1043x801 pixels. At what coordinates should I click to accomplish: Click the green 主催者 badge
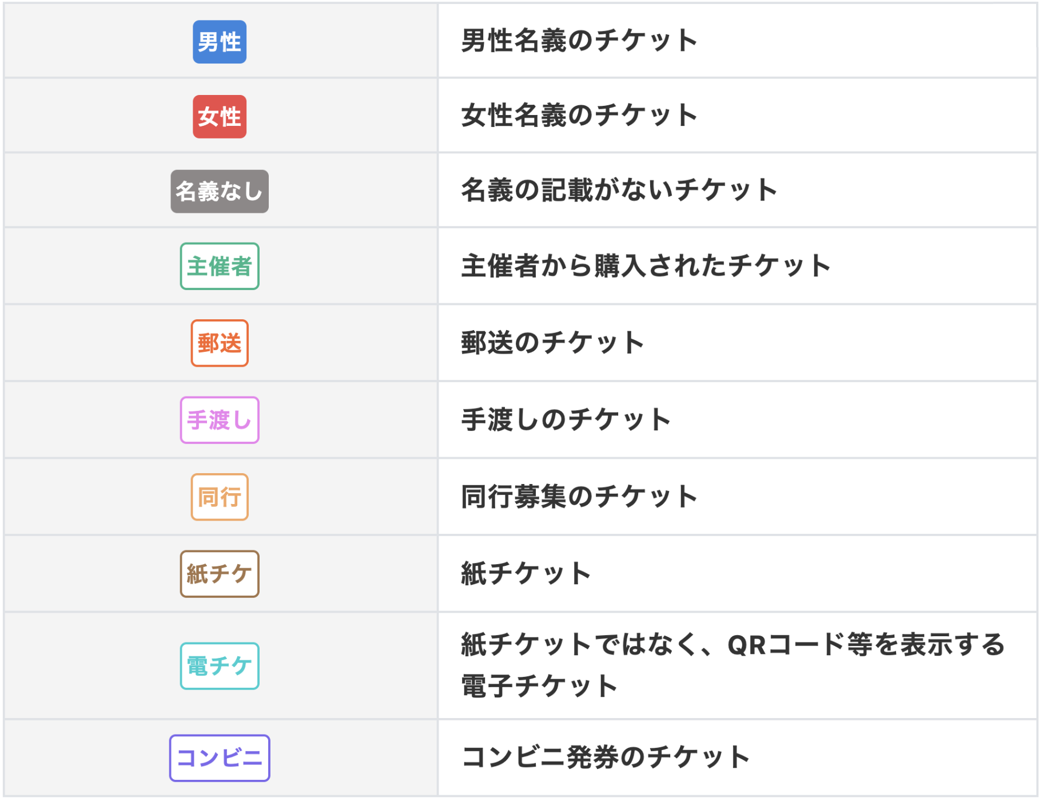[x=220, y=266]
